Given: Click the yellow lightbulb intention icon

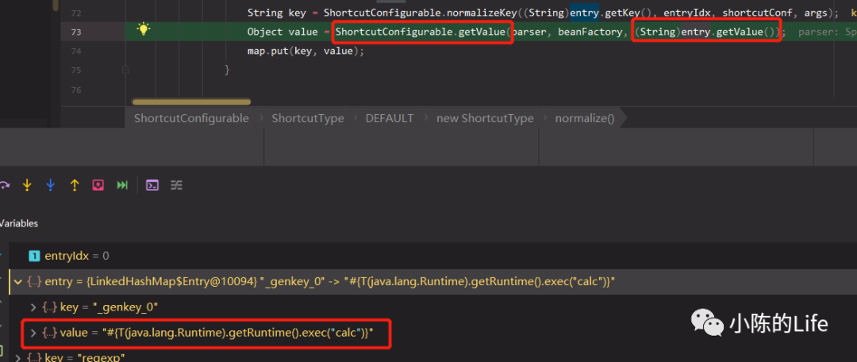Looking at the screenshot, I should [x=143, y=29].
